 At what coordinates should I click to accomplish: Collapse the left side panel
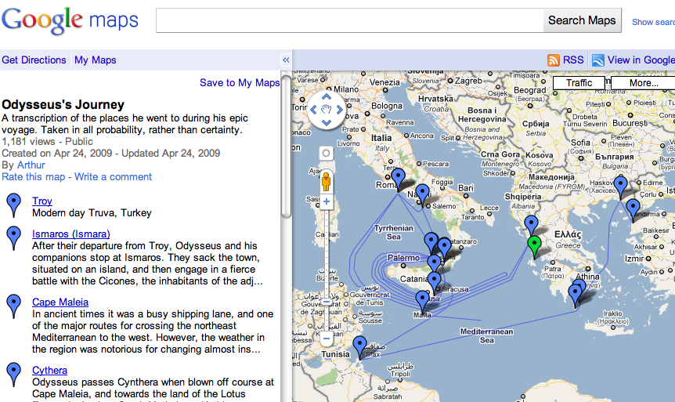[x=286, y=60]
